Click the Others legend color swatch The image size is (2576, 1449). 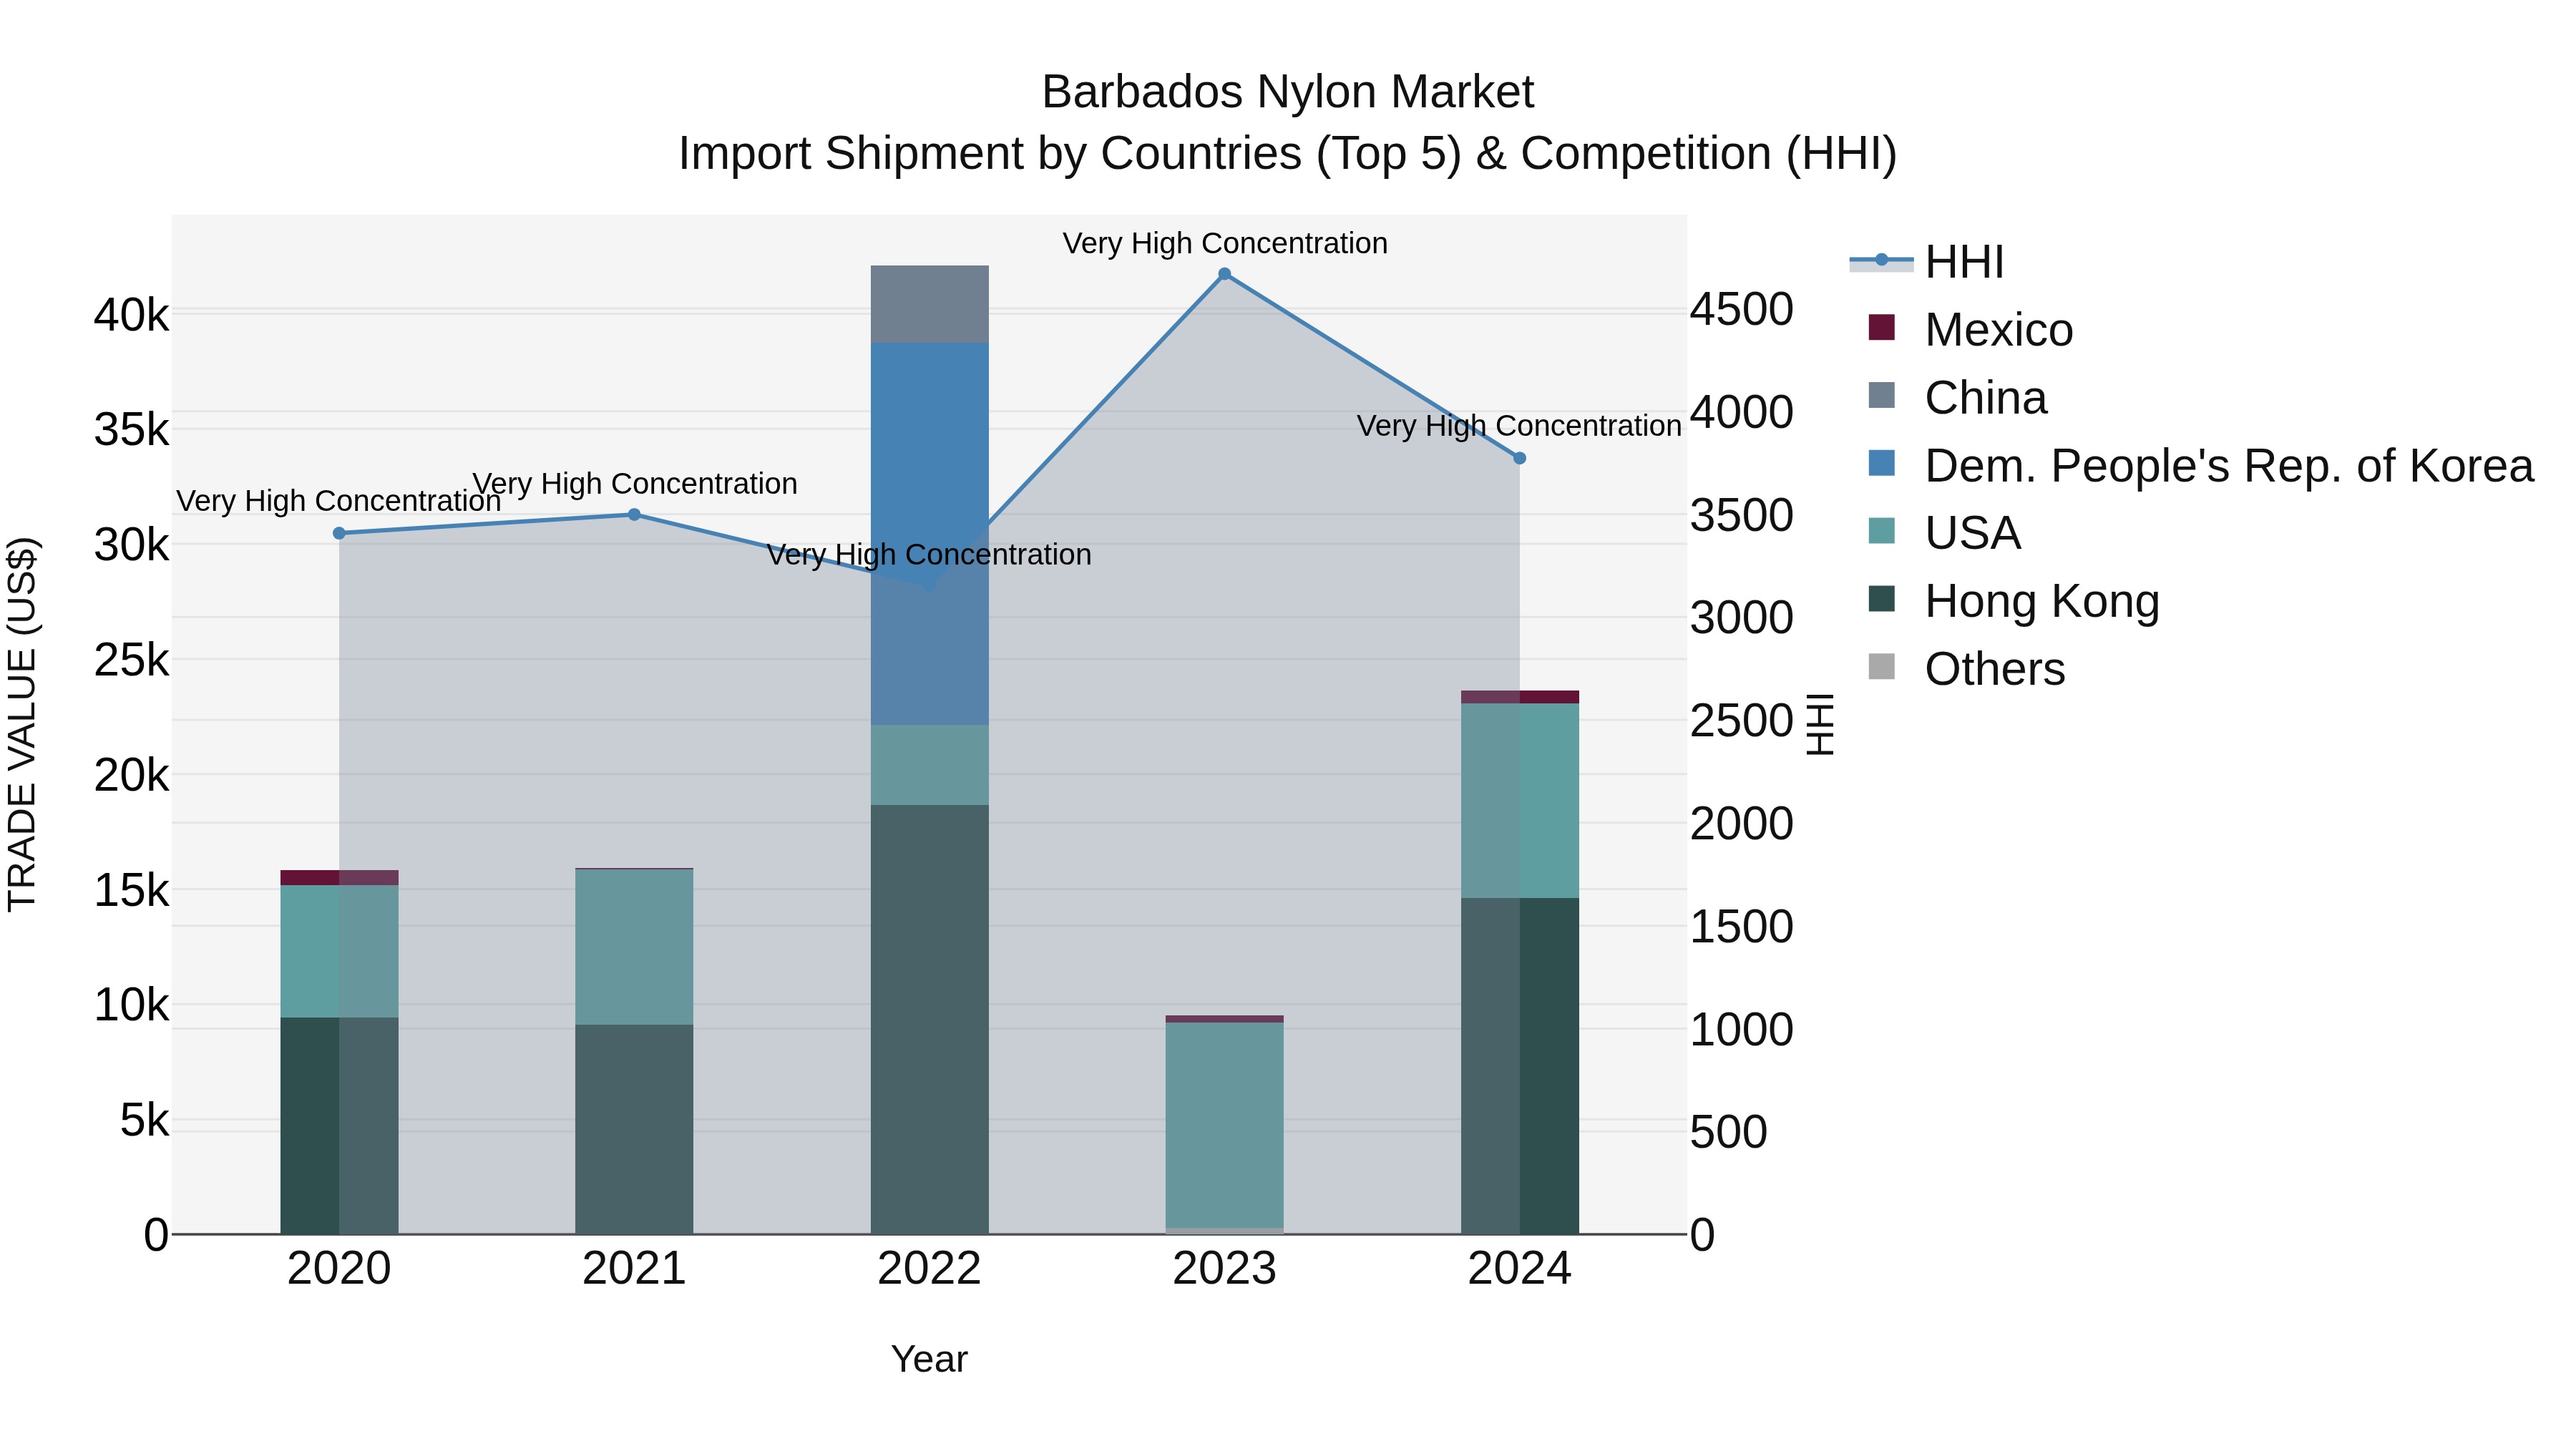[1881, 666]
